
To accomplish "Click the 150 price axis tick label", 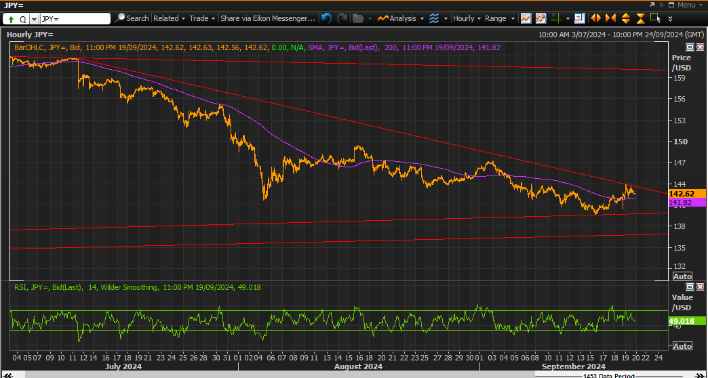I will 680,141.
